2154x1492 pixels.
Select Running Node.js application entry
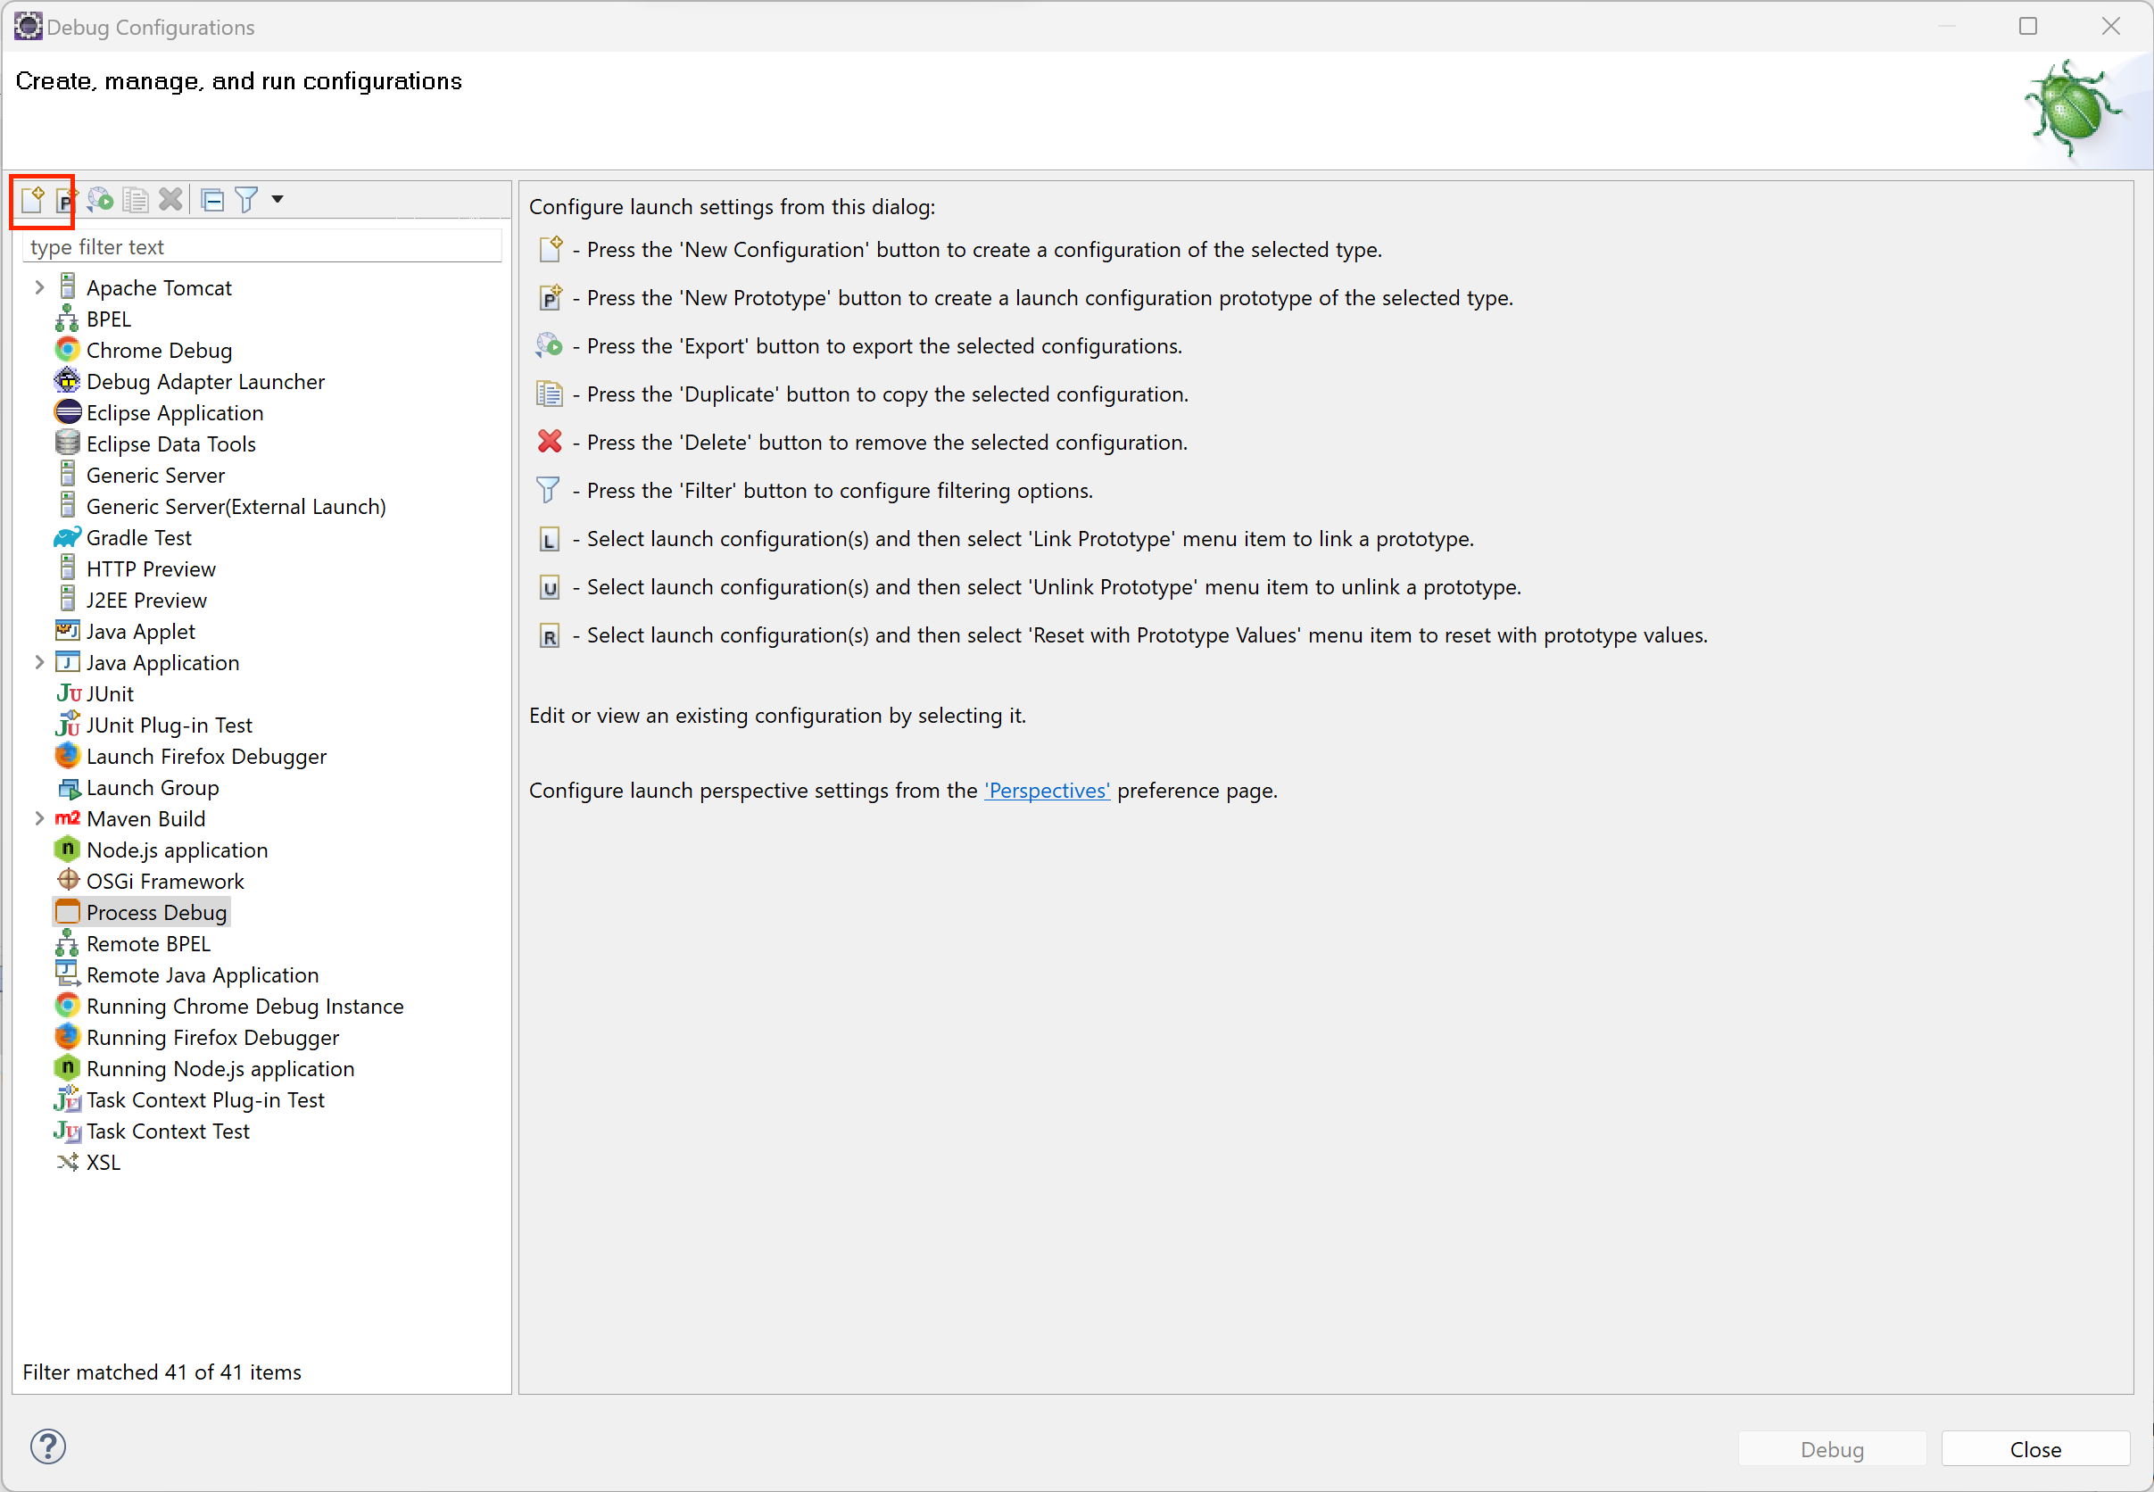click(x=220, y=1068)
